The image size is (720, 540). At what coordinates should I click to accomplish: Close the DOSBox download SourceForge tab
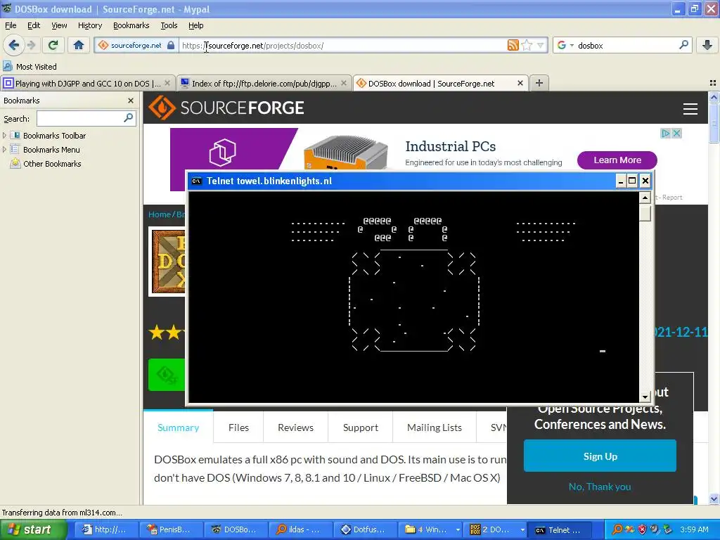pyautogui.click(x=520, y=83)
